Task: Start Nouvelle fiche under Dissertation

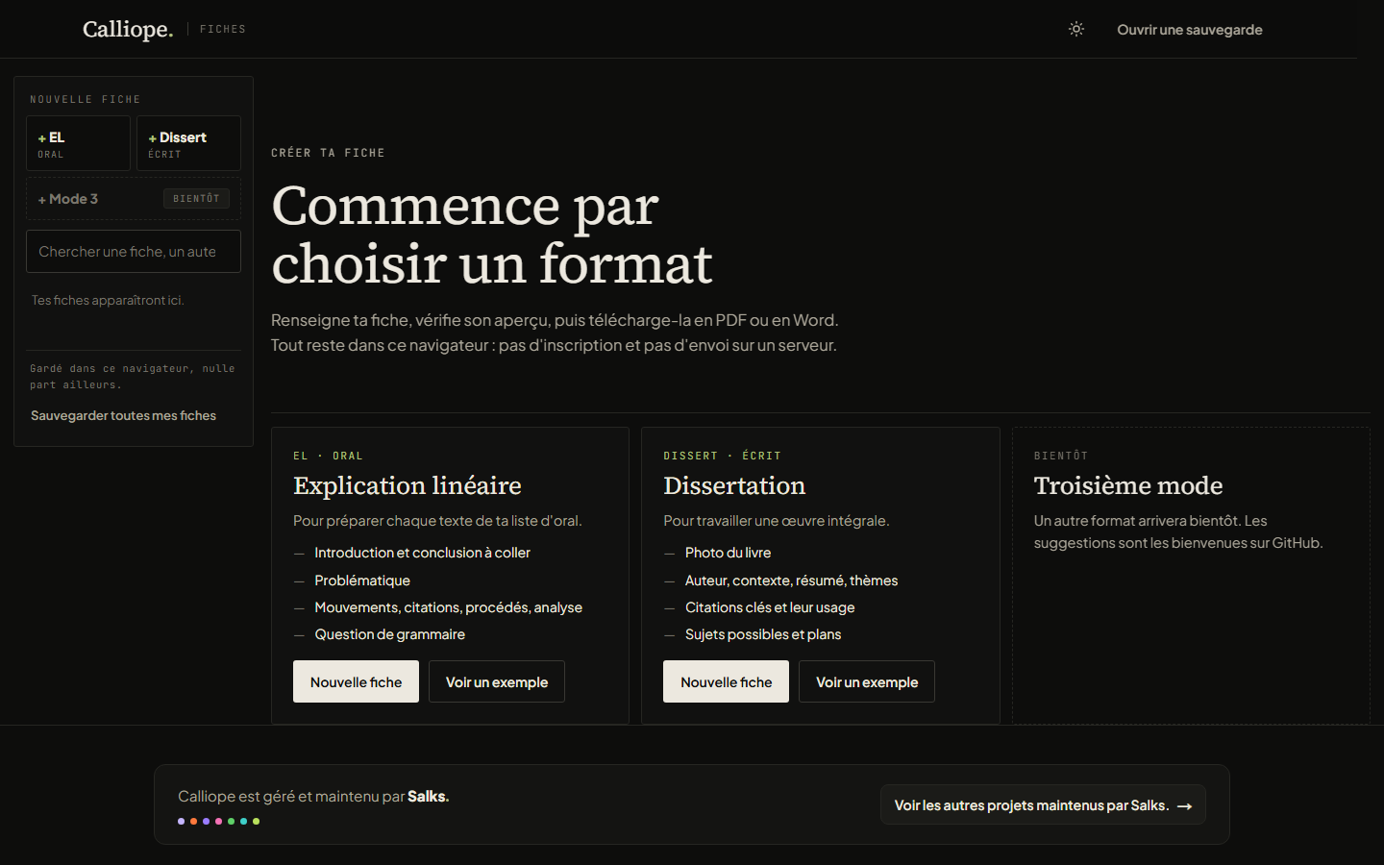Action: pos(726,681)
